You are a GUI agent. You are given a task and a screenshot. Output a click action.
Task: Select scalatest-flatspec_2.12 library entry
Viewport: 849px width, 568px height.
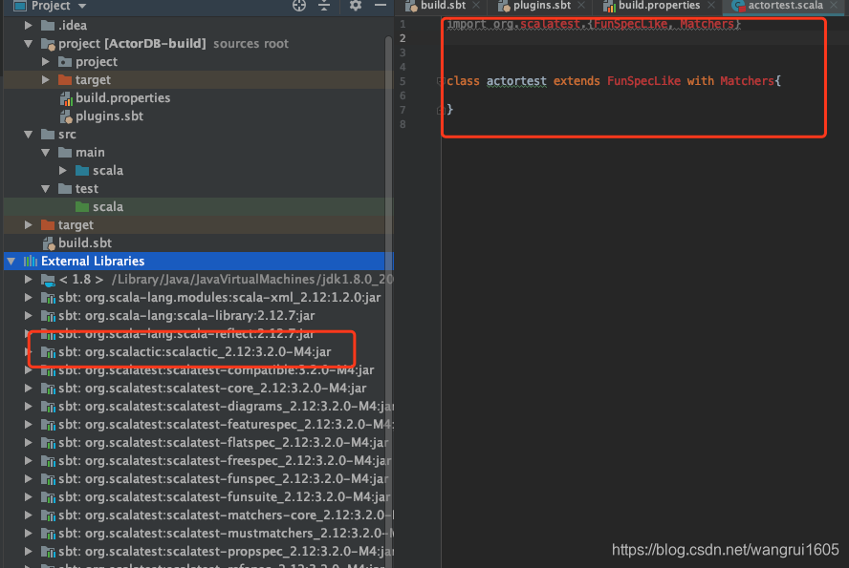[x=216, y=443]
